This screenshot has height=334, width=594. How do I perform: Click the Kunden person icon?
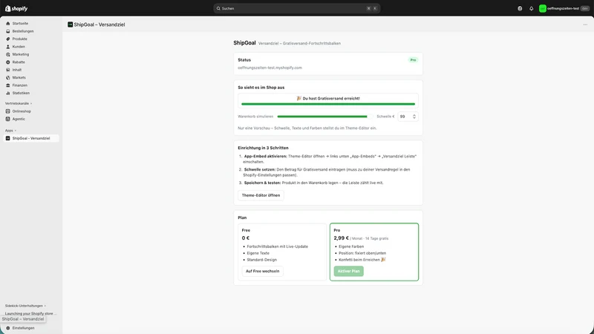click(x=8, y=47)
